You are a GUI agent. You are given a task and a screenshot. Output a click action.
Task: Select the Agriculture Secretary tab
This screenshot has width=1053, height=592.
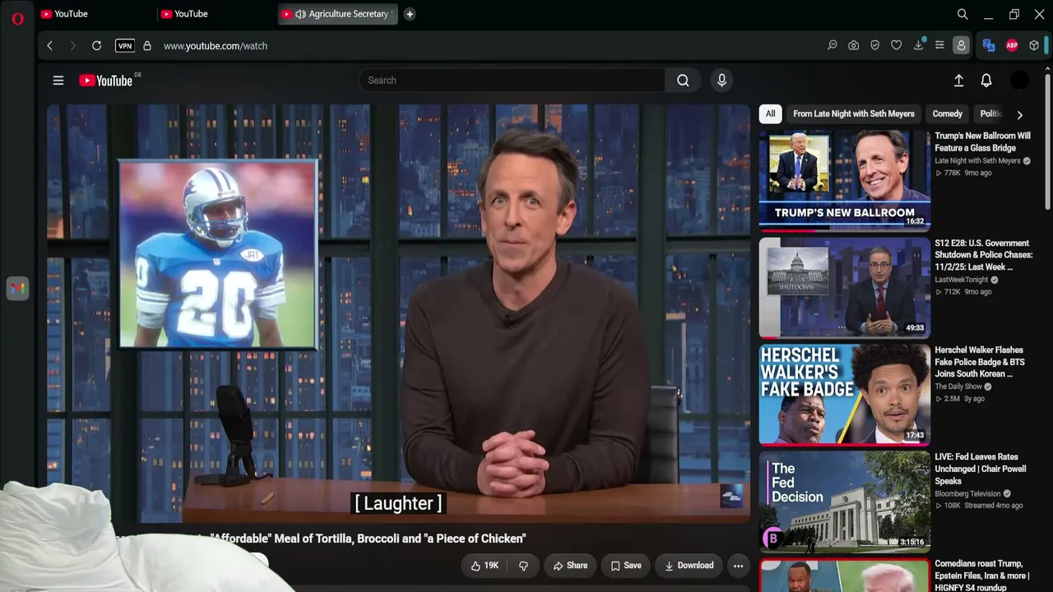338,14
